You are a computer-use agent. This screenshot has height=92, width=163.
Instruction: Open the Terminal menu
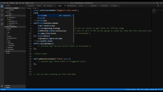(x=27, y=3)
